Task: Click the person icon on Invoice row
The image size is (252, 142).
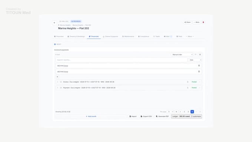Action: point(188,82)
